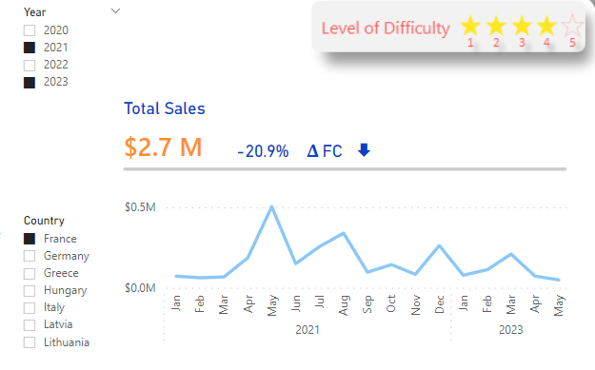Enable the 2022 year filter
The width and height of the screenshot is (595, 370).
tap(30, 65)
